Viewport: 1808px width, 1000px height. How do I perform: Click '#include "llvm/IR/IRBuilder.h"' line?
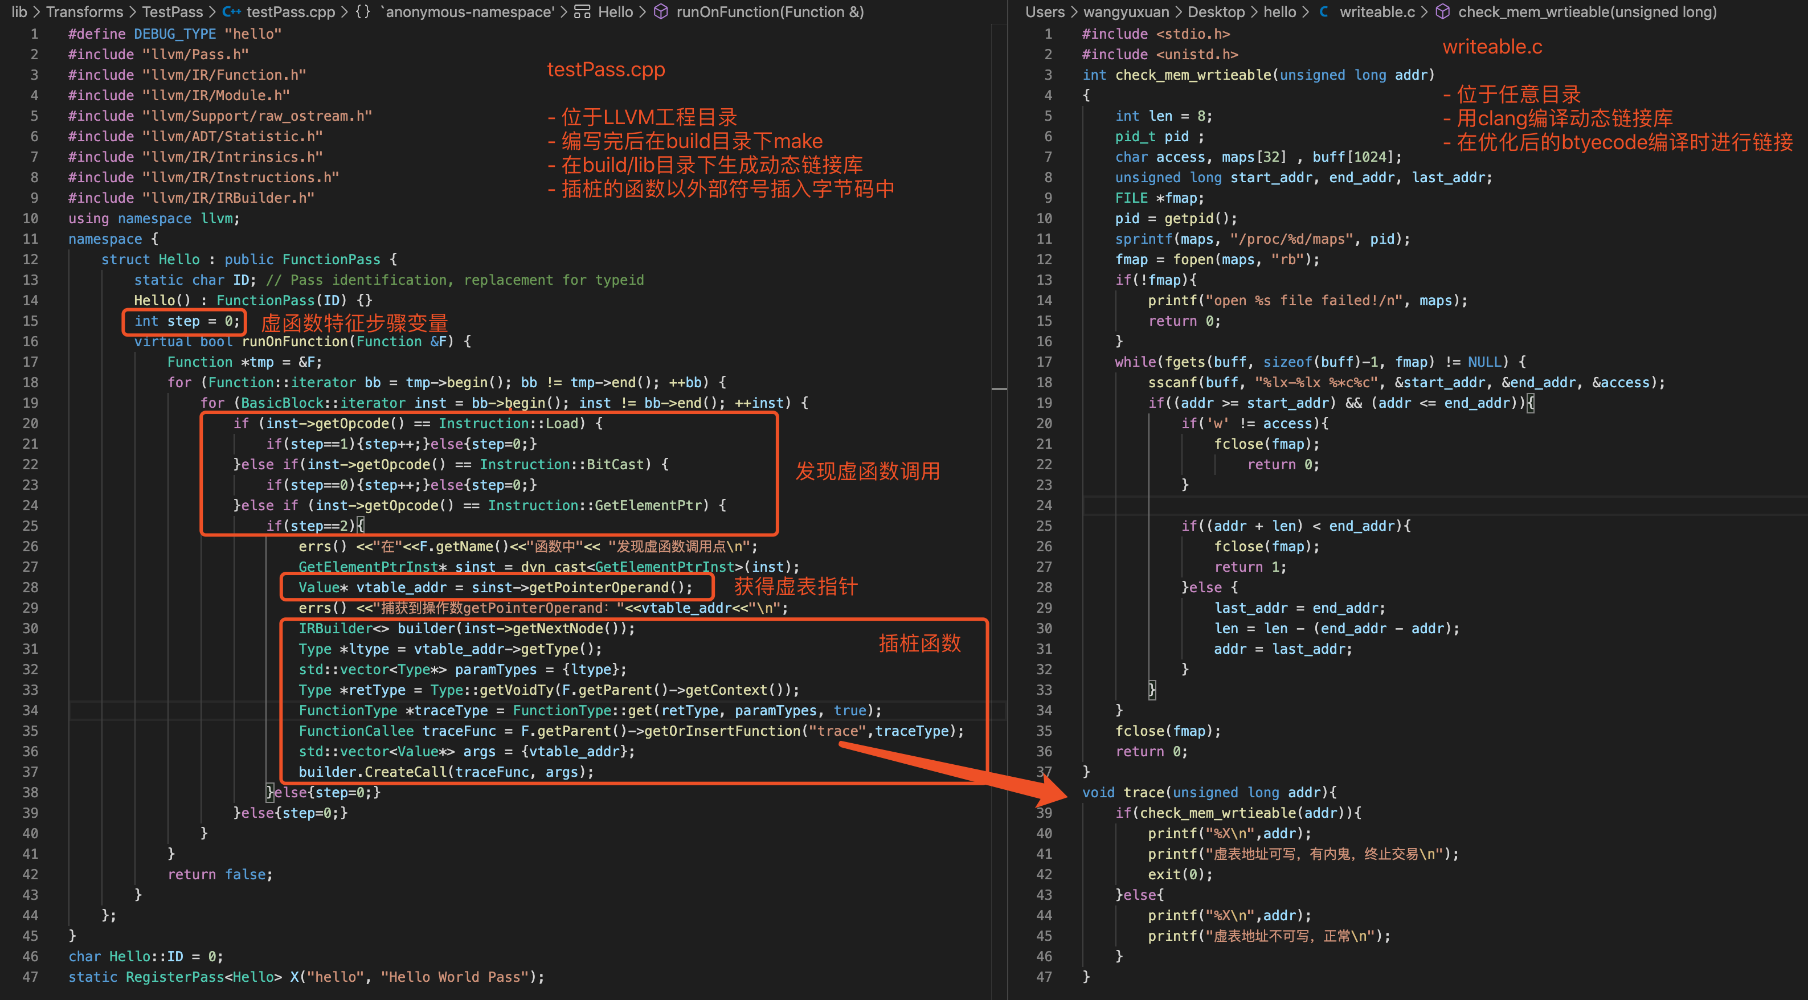pos(191,198)
